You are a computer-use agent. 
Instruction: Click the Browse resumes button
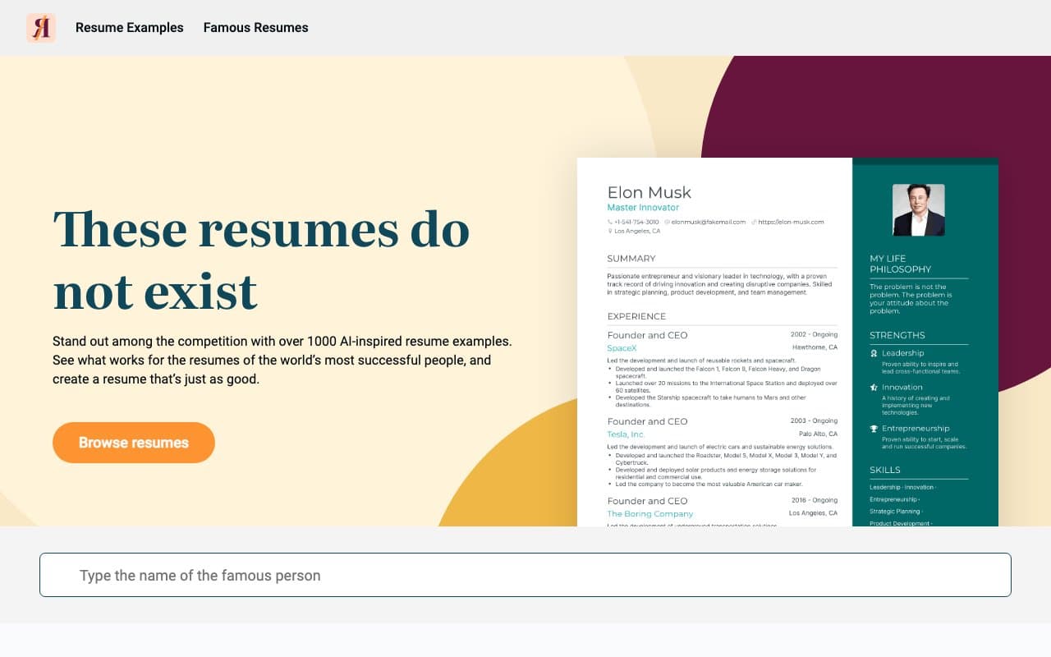point(133,443)
